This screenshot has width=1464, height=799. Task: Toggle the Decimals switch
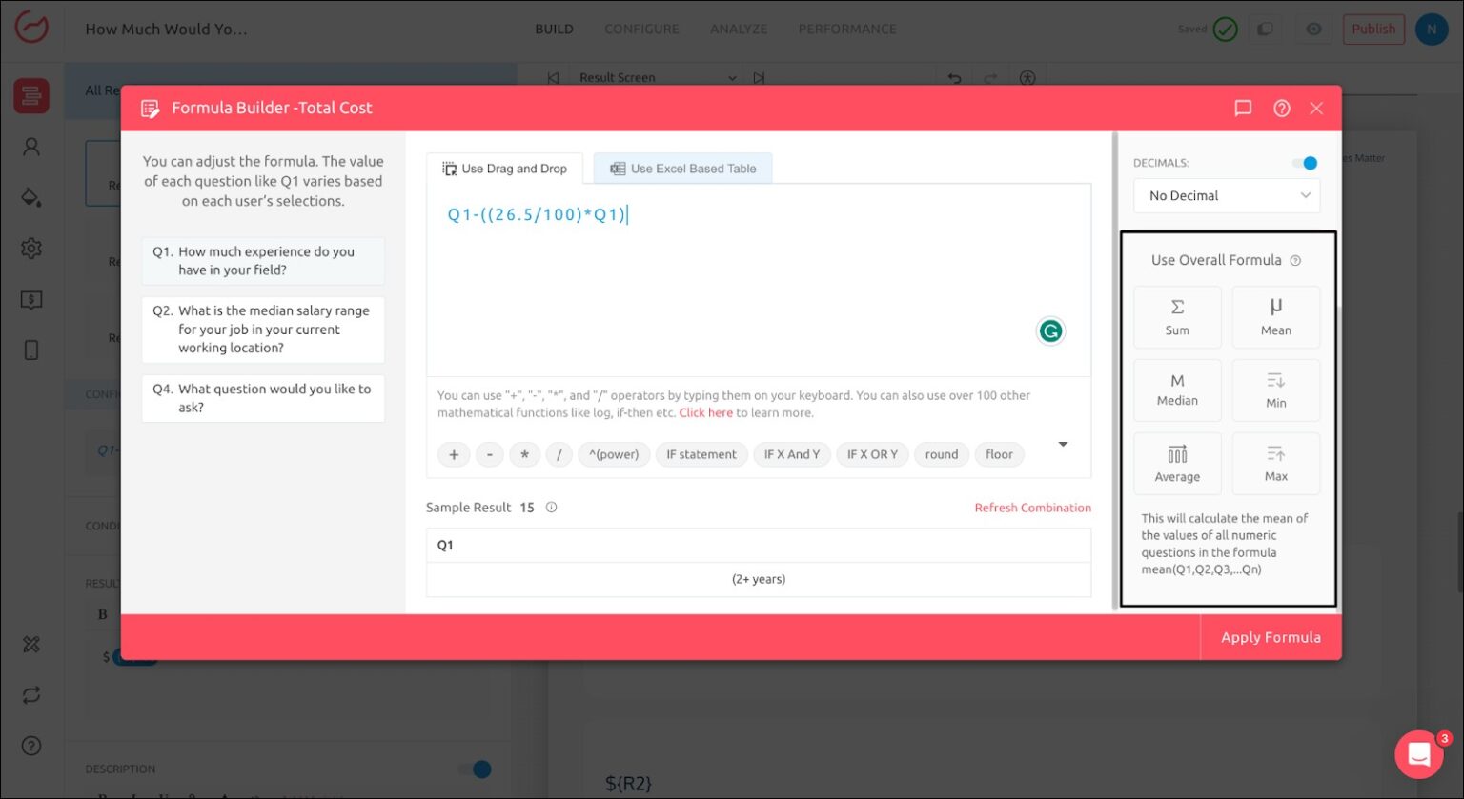[1305, 163]
